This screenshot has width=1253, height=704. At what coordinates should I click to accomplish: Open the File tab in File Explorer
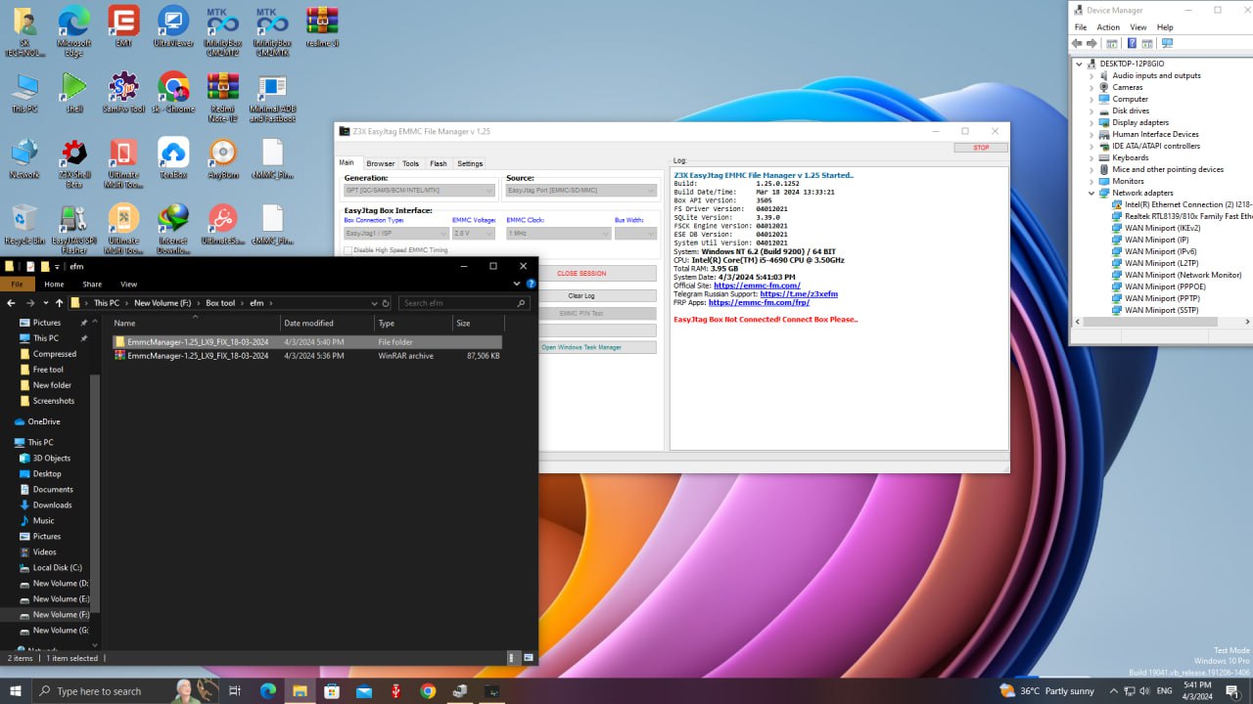pyautogui.click(x=17, y=285)
